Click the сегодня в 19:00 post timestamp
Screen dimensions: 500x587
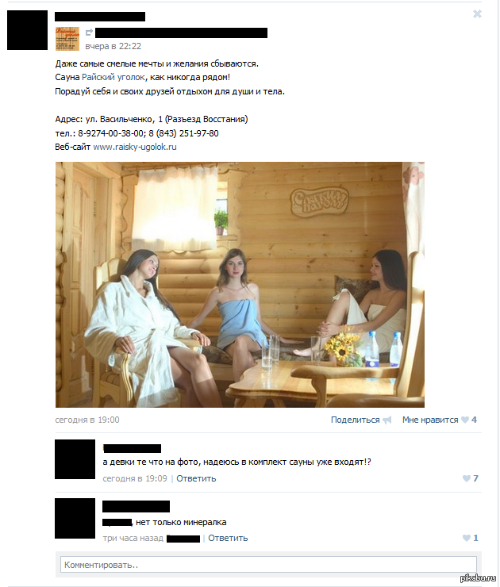click(87, 420)
